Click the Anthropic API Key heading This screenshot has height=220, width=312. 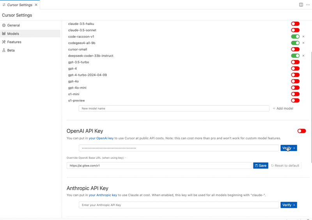point(87,188)
